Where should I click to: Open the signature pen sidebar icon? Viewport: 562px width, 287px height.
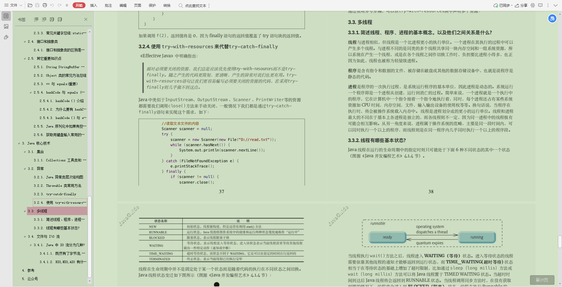pyautogui.click(x=6, y=37)
